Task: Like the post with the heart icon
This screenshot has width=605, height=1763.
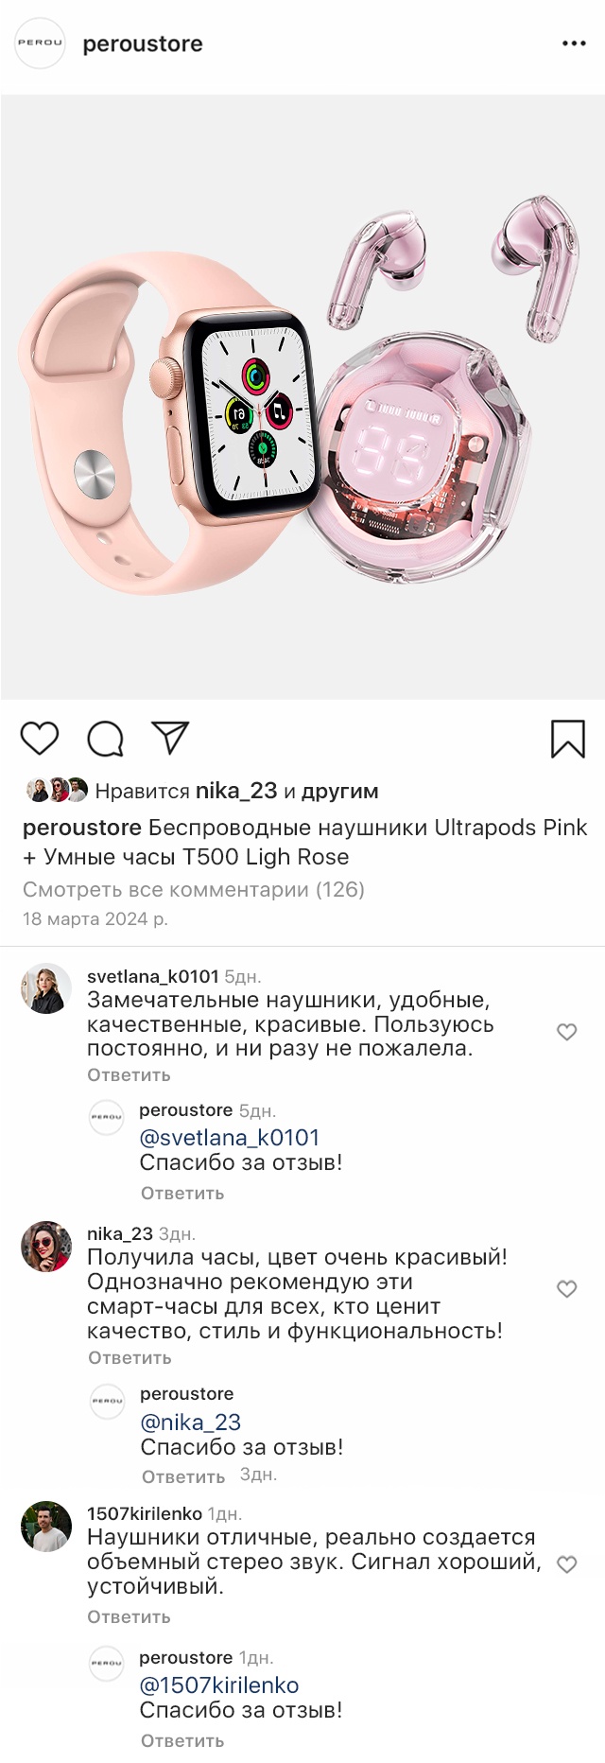Action: click(40, 738)
